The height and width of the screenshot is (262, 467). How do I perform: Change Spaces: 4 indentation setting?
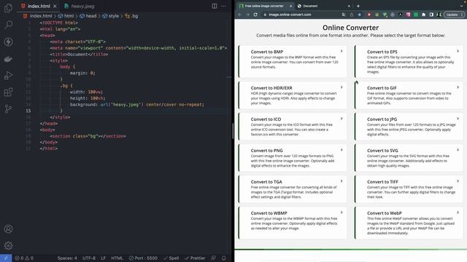(x=67, y=258)
